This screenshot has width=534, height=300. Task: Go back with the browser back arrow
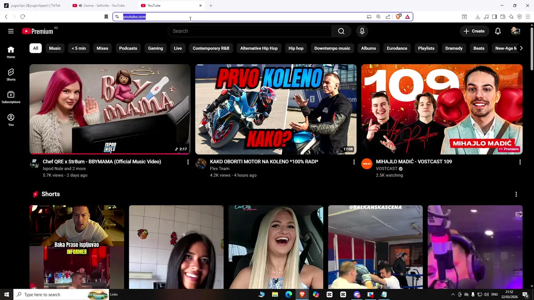[x=6, y=17]
